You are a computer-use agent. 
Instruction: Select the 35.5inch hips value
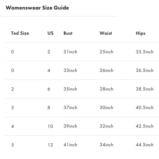144,52
